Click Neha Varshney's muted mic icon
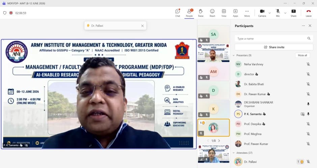 [308, 64]
